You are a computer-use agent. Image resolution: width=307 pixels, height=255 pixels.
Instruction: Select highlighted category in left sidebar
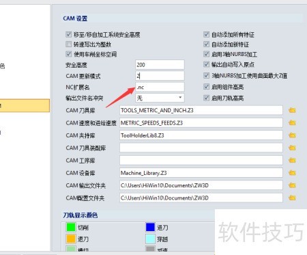click(25, 105)
